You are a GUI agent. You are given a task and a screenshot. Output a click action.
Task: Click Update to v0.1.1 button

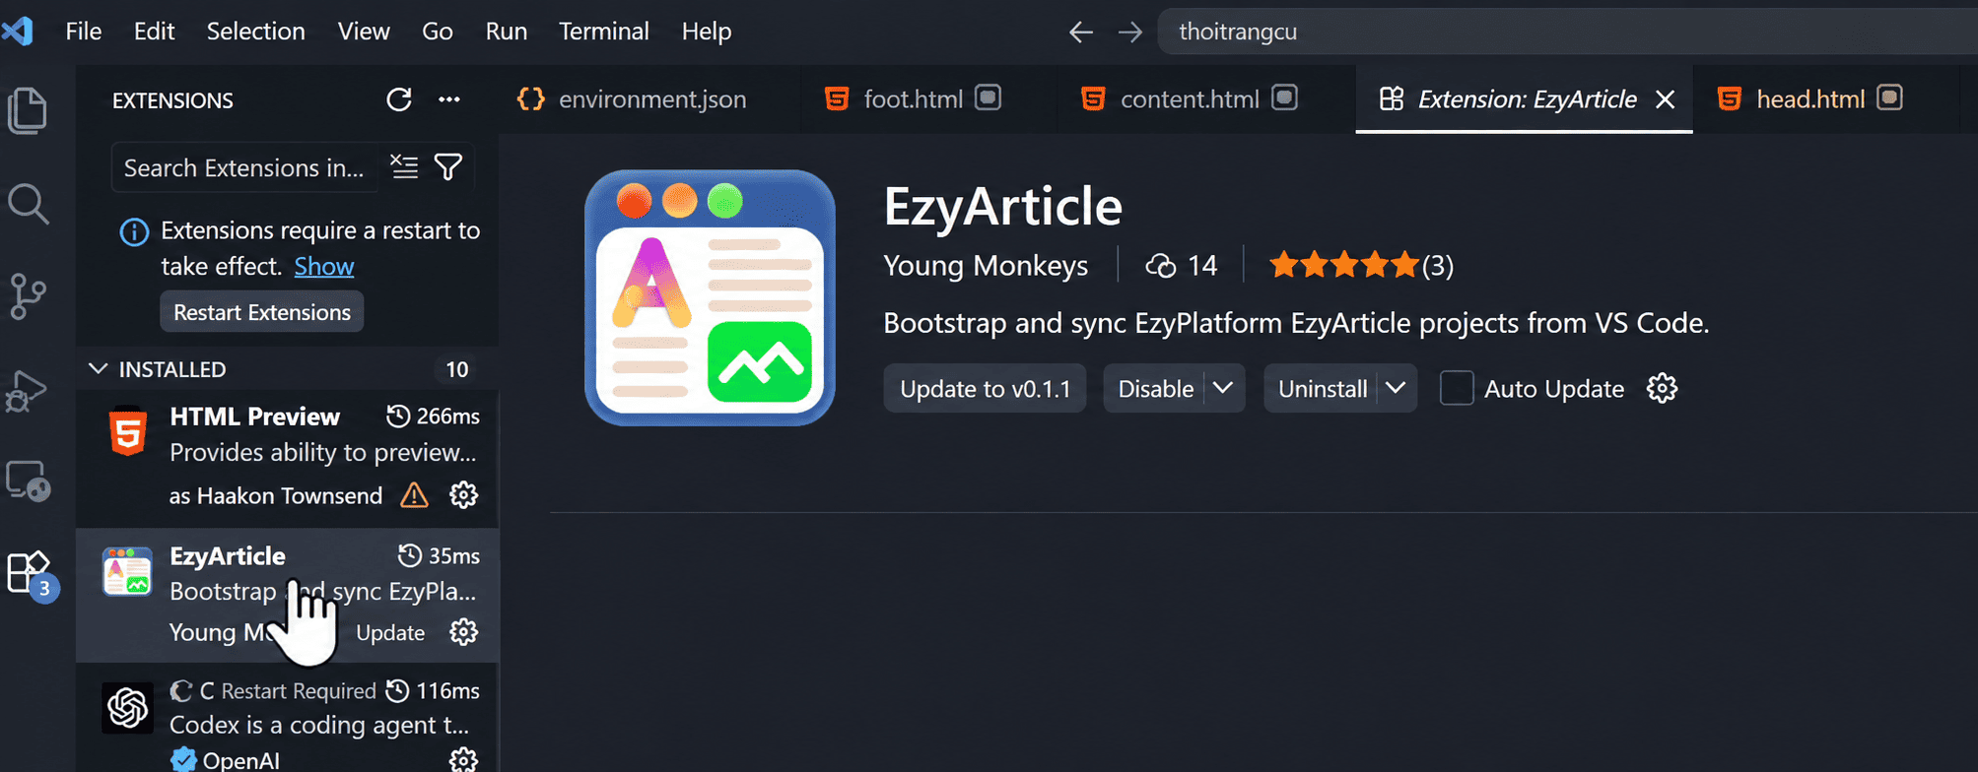pyautogui.click(x=986, y=389)
